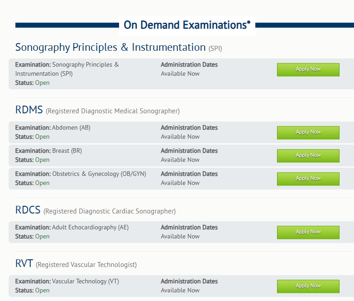Click the Registered Diagnostic Medical Sonographer subtitle
The height and width of the screenshot is (301, 354).
coord(113,111)
